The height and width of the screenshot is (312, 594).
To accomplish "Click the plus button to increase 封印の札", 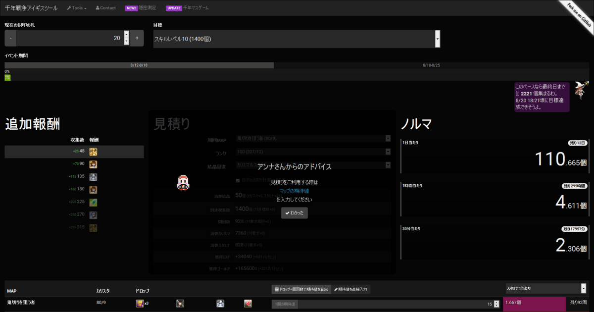I will [x=137, y=38].
